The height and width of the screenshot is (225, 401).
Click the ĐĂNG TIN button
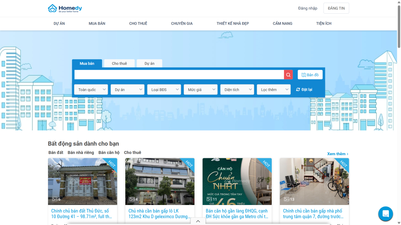[336, 8]
